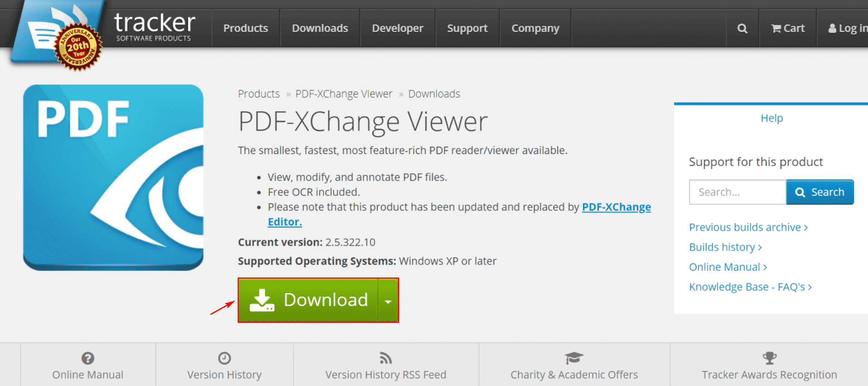Click the PDF-XChange Viewer product image
The height and width of the screenshot is (386, 868).
coord(113,177)
